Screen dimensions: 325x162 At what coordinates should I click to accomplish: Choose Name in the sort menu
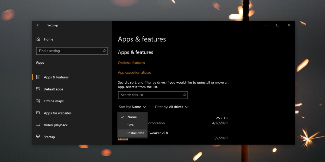(x=132, y=117)
